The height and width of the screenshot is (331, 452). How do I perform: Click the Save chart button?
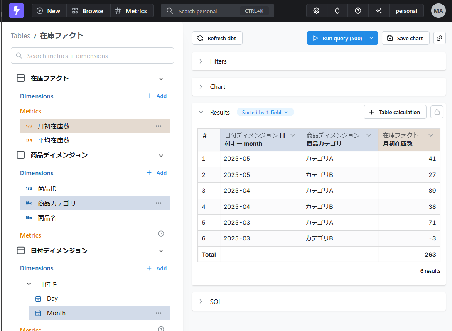click(x=405, y=38)
